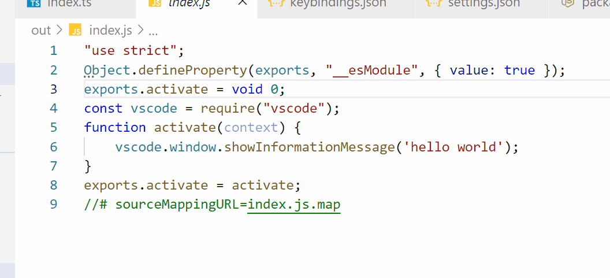Open the index.js breadcrumb dropdown

point(111,31)
